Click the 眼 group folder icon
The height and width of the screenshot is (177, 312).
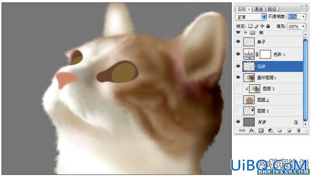click(252, 33)
